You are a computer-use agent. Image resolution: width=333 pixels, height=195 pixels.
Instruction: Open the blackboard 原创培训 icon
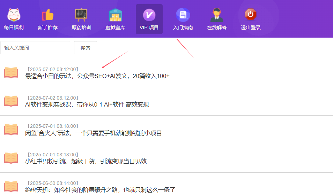pos(81,15)
